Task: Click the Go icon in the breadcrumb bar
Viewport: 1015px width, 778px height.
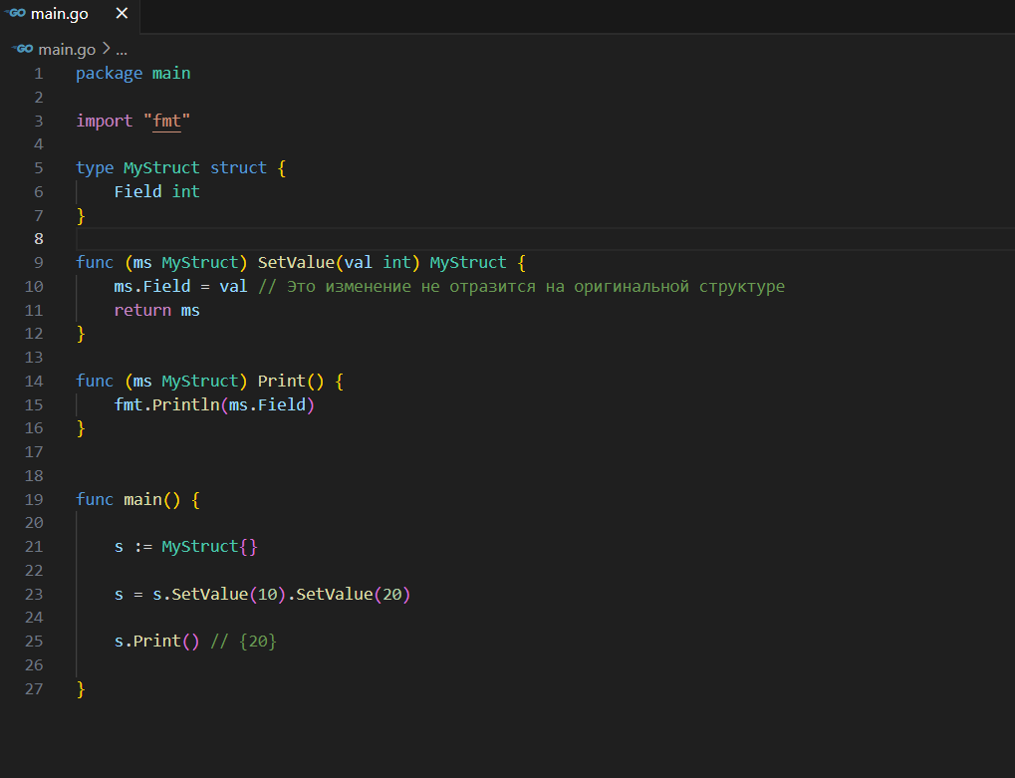Action: pyautogui.click(x=23, y=49)
